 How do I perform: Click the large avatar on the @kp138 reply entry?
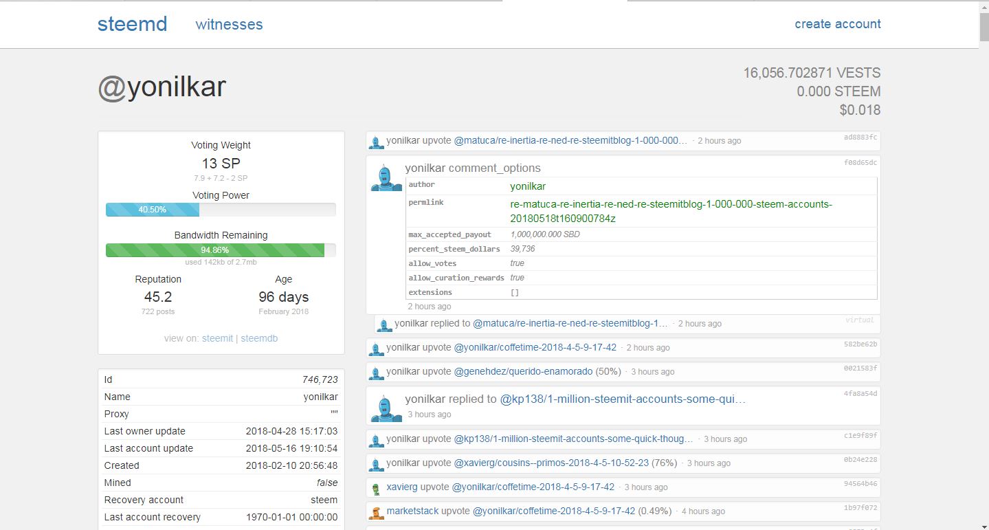pos(386,408)
